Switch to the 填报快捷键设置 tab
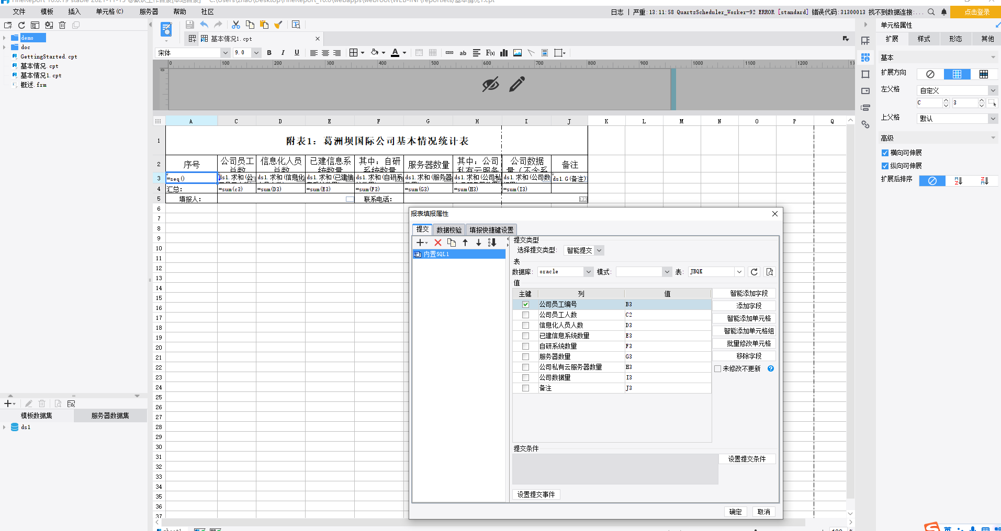 (x=491, y=229)
